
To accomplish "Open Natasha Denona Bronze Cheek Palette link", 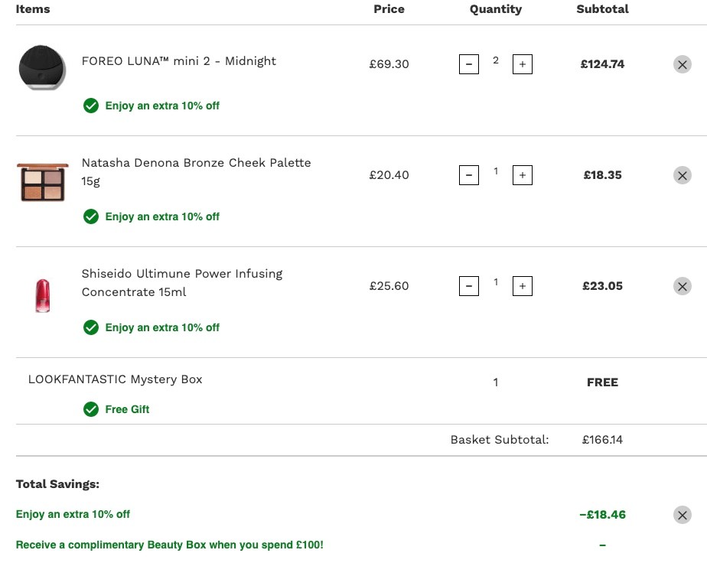I will click(x=196, y=172).
